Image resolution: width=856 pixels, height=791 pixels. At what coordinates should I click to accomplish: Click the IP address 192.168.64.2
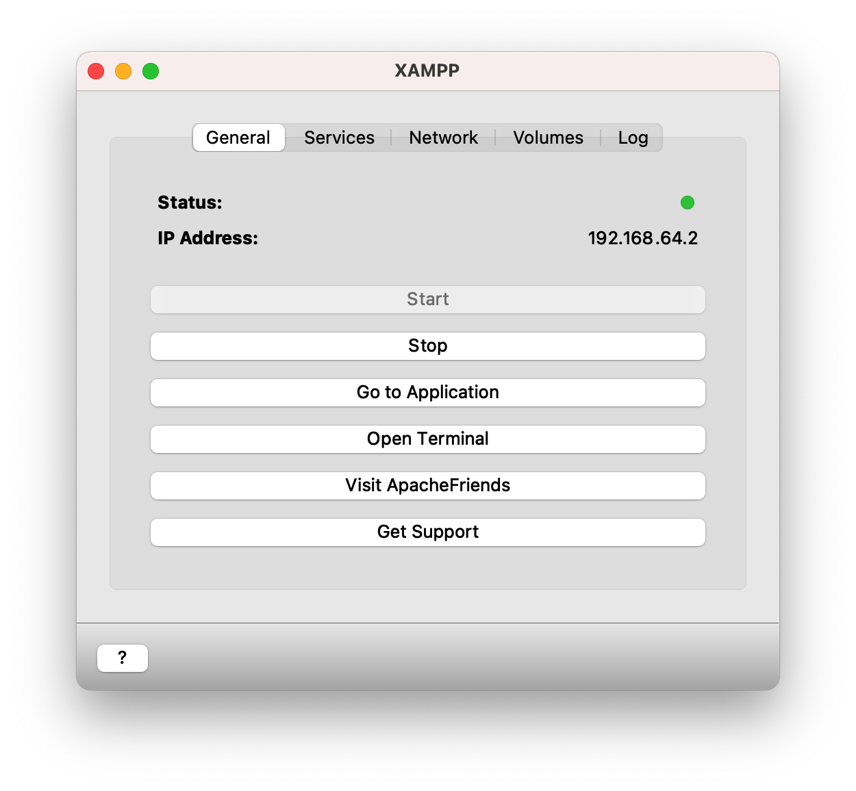click(642, 238)
